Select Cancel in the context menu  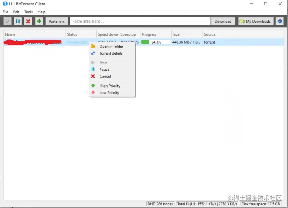(x=112, y=77)
